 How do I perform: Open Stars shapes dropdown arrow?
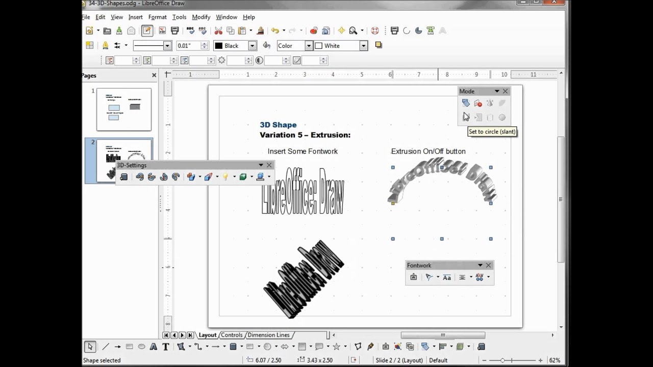point(345,347)
